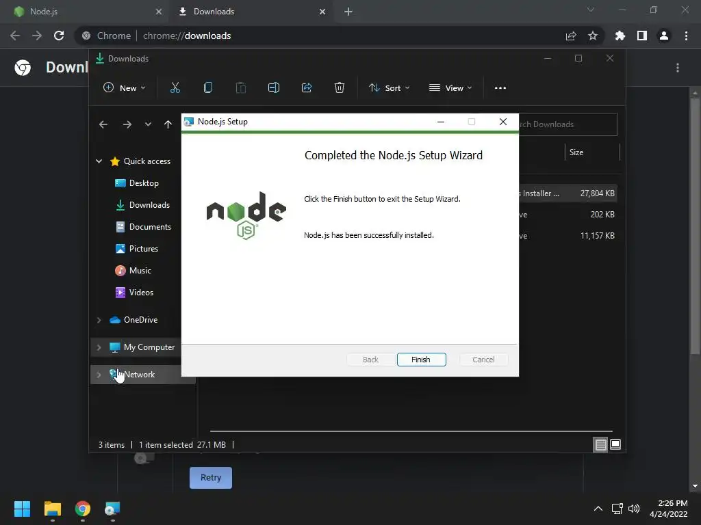The width and height of the screenshot is (701, 525).
Task: Click the share page icon in Chrome
Action: tap(571, 36)
